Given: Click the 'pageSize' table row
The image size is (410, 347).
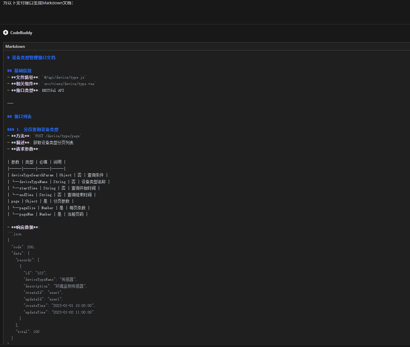Looking at the screenshot, I should 49,208.
